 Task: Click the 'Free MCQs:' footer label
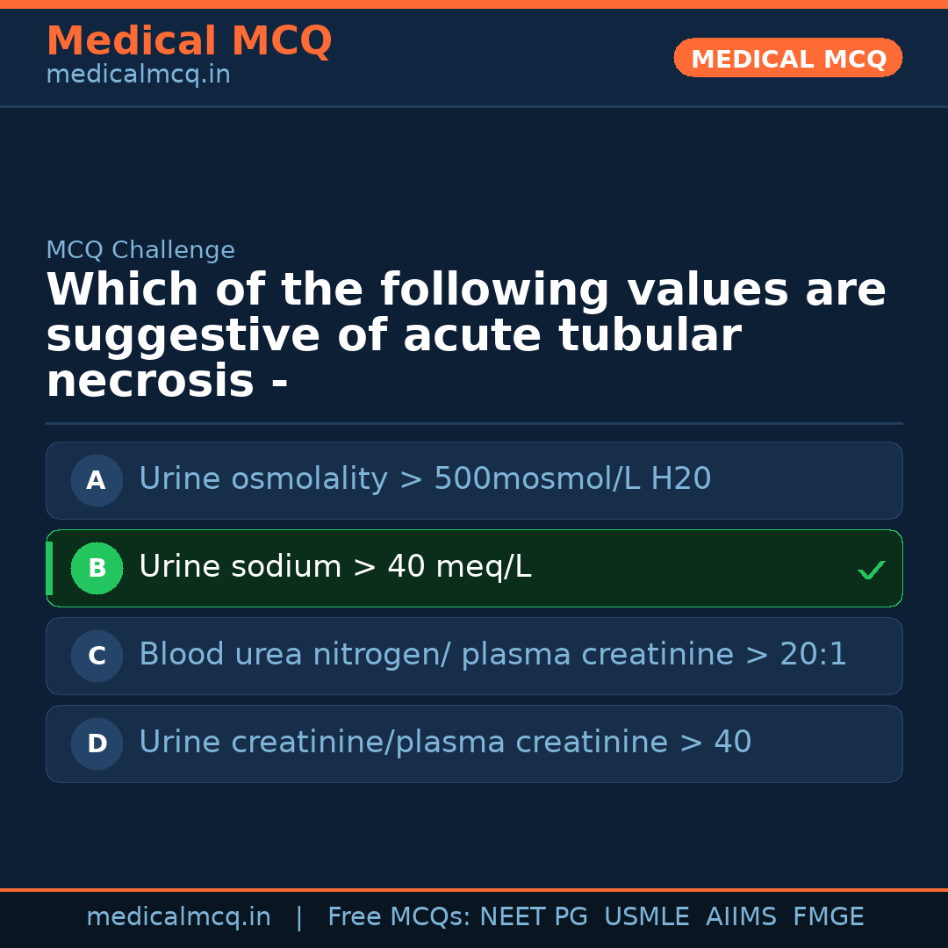(399, 917)
